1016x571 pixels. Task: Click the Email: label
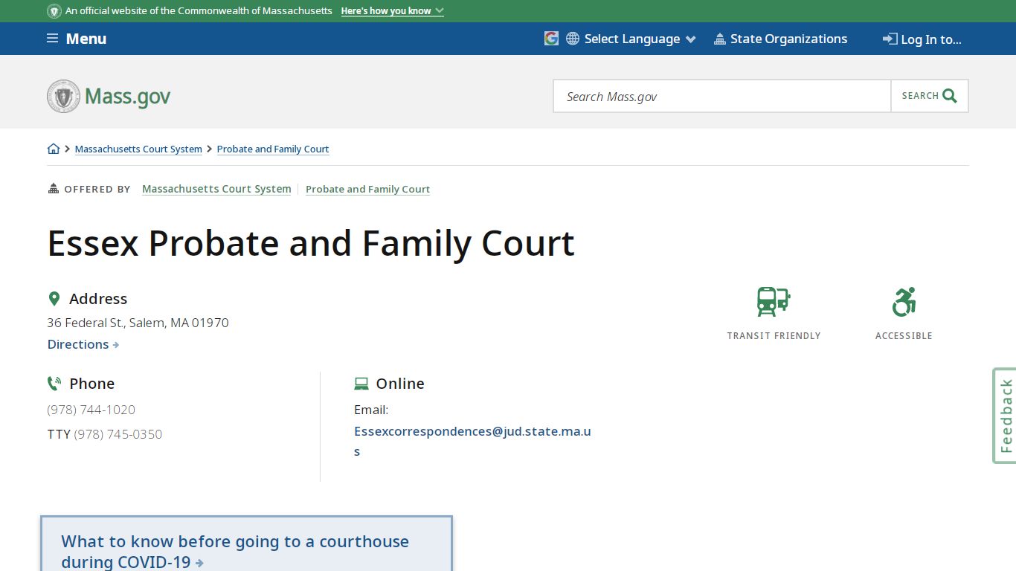coord(371,410)
